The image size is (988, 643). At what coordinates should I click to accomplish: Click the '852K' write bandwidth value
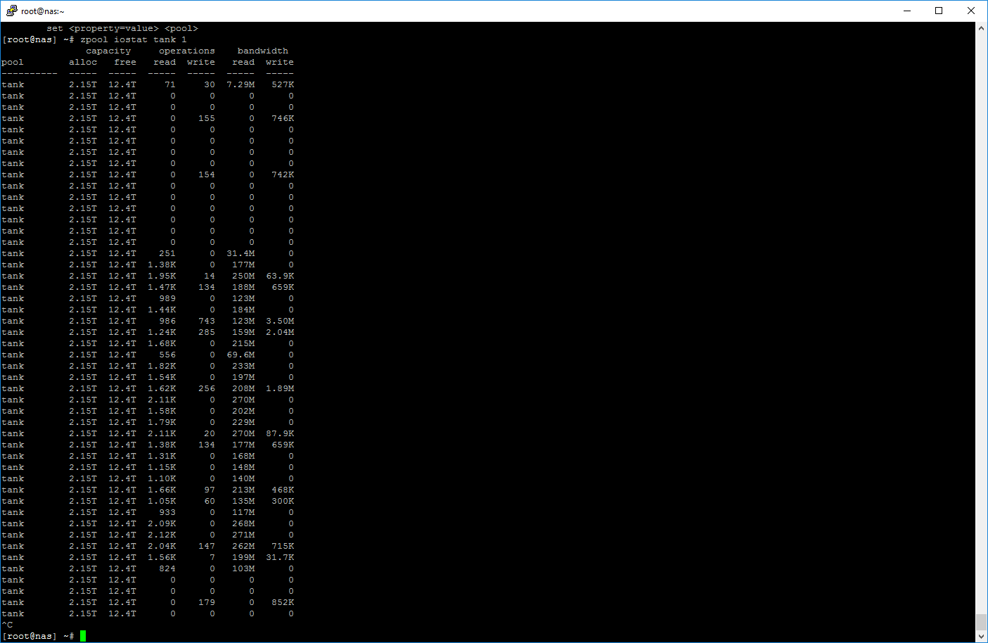coord(283,602)
